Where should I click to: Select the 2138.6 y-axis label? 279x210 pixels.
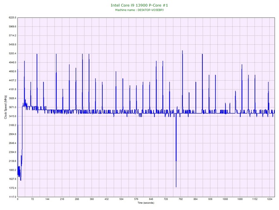(x=12, y=161)
